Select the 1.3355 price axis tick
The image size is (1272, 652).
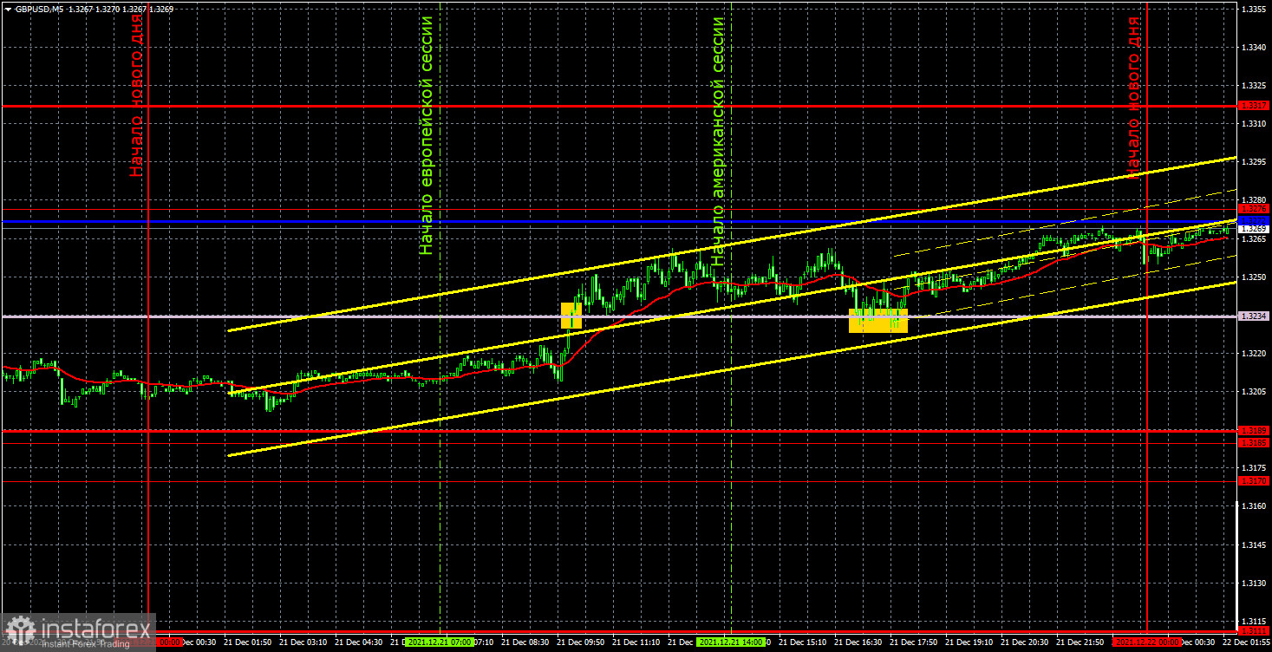[x=1254, y=9]
